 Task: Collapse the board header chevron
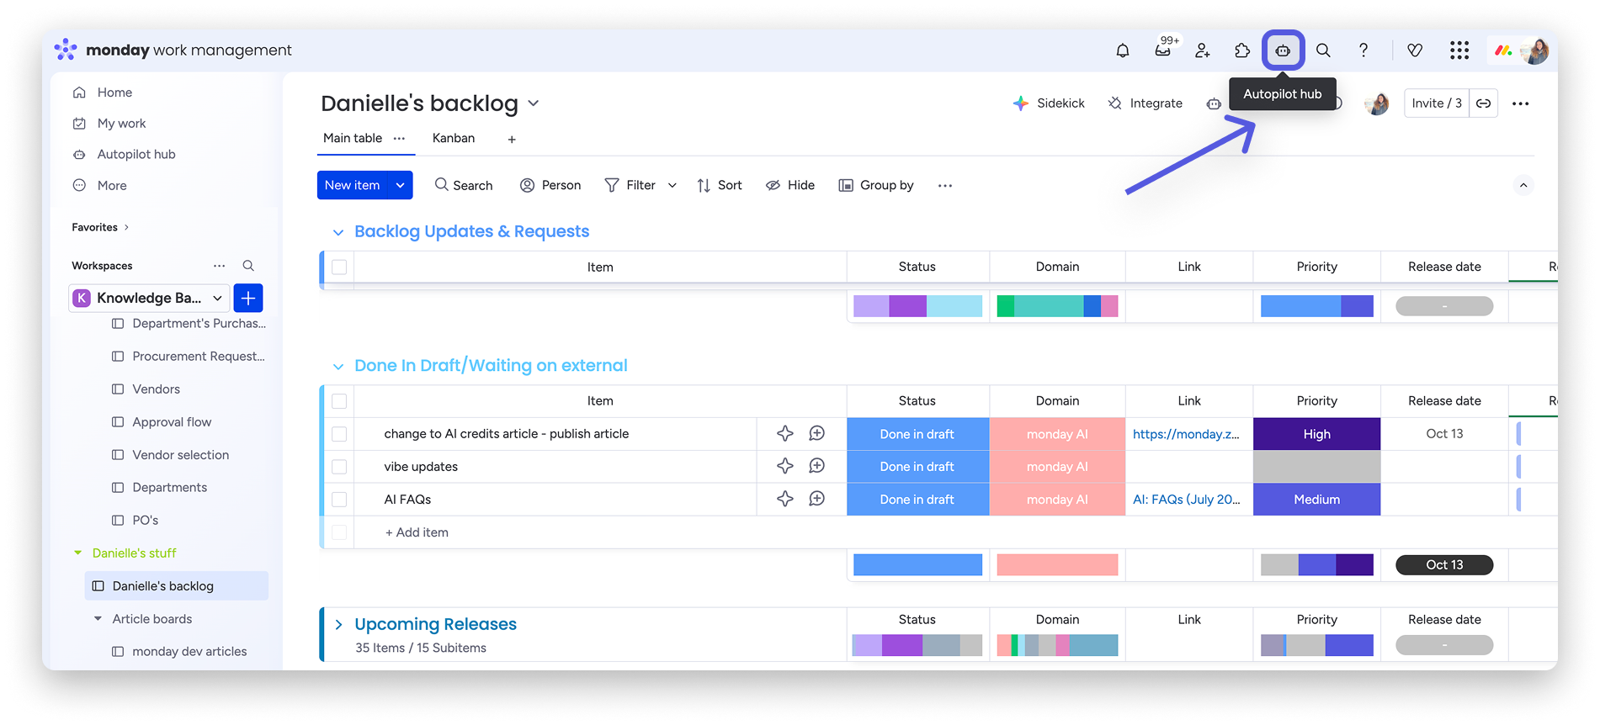click(1523, 185)
